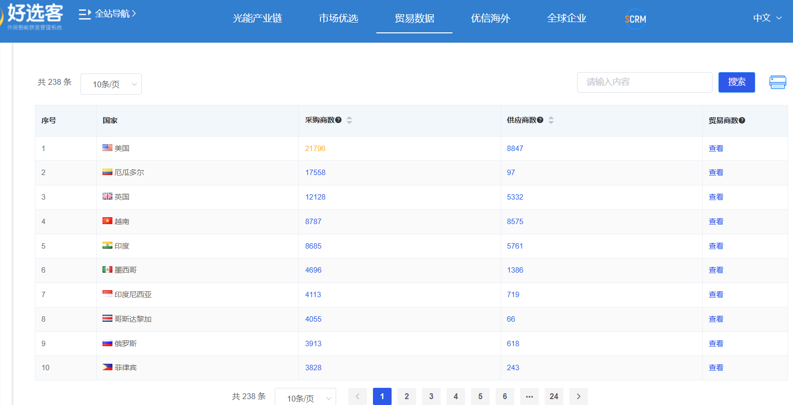Open the top 10条/页 page size dropdown
Screen dimensions: 793x405
point(111,84)
